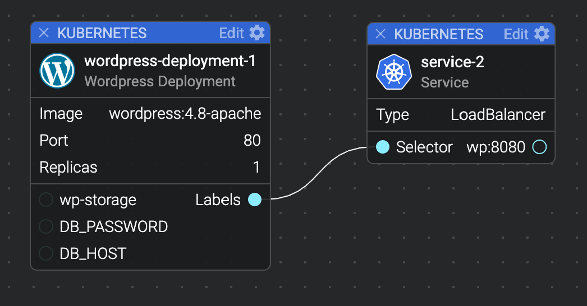Click the DB_HOST label
Image resolution: width=587 pixels, height=306 pixels.
pos(93,254)
